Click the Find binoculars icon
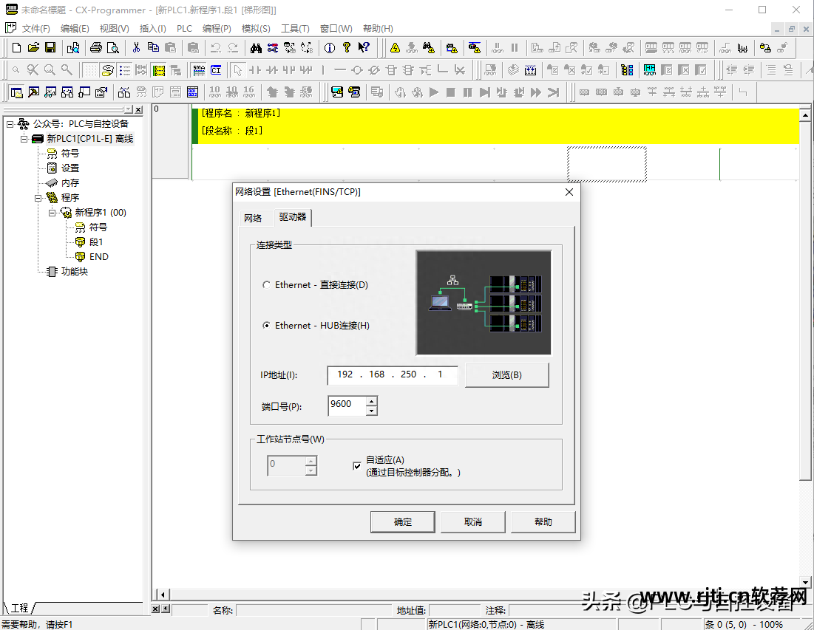Viewport: 814px width, 630px height. pyautogui.click(x=256, y=48)
